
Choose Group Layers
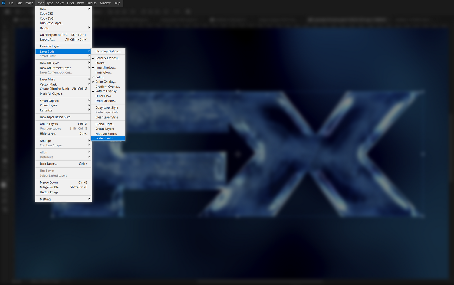[x=63, y=124]
